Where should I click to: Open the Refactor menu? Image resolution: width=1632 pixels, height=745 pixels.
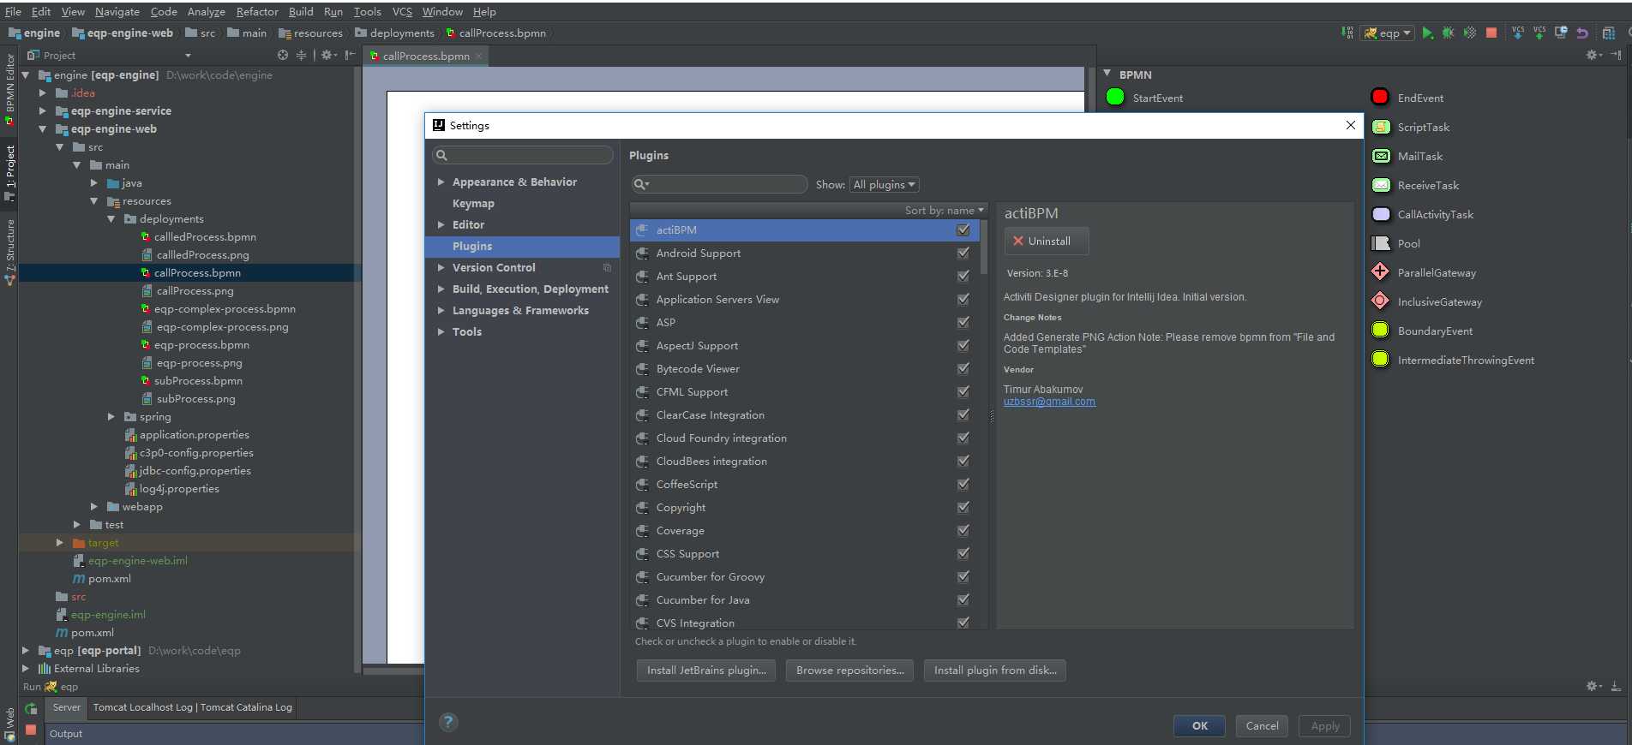[257, 11]
